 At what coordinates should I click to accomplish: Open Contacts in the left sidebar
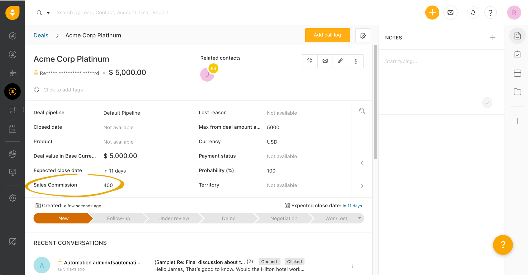coord(12,54)
